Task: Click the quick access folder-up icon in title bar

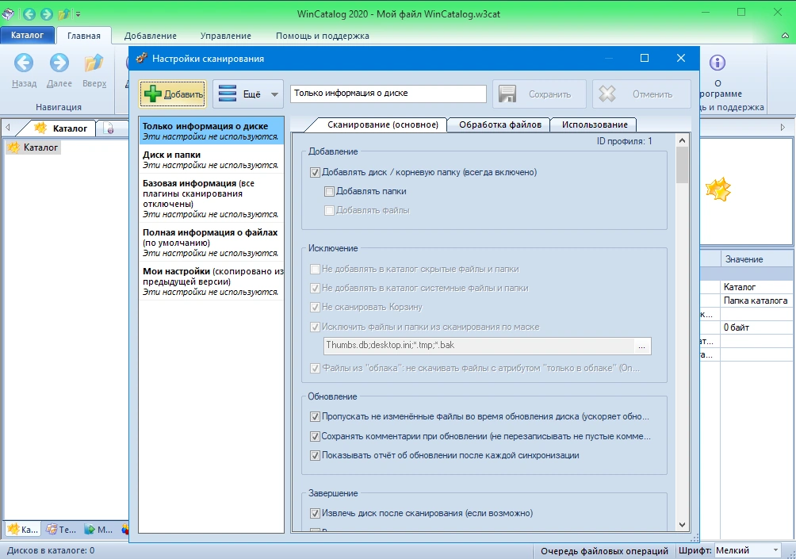Action: click(x=64, y=13)
